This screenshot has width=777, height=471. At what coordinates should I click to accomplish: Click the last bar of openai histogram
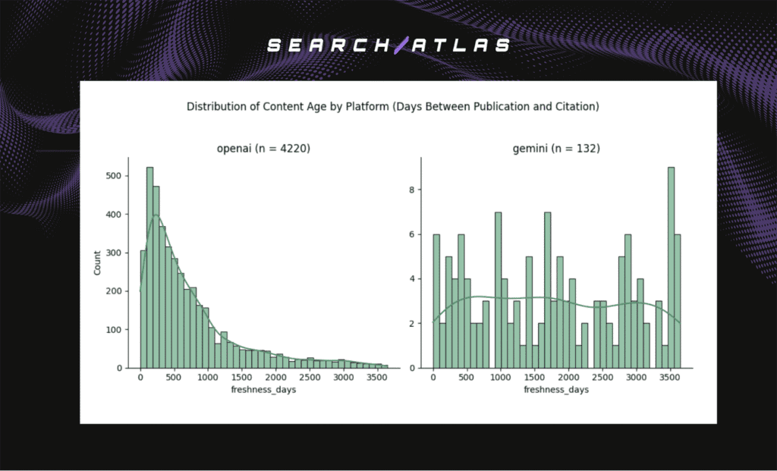click(385, 366)
